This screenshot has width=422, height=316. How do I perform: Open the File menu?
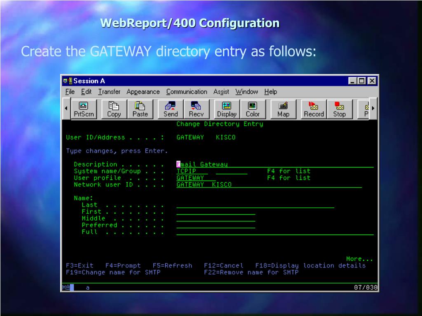pos(70,92)
